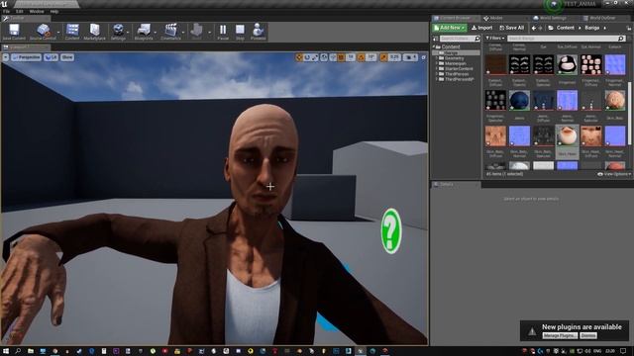Select the rotate gizmo tool in viewport
This screenshot has width=634, height=356.
pos(307,57)
